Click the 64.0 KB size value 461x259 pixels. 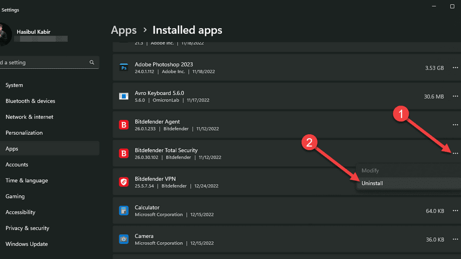435,211
